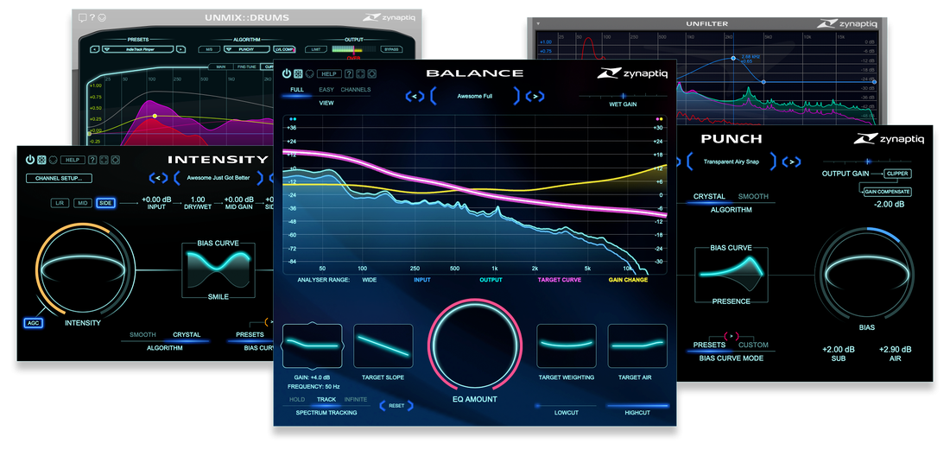Open the Fine-Tune tab in Unmix::Drums

point(246,67)
